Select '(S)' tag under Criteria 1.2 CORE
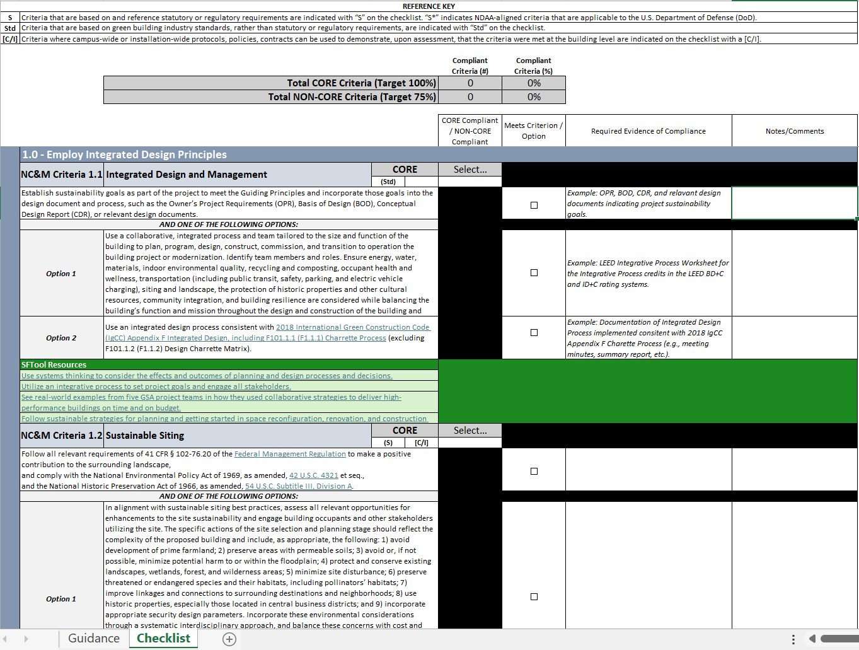 point(388,443)
